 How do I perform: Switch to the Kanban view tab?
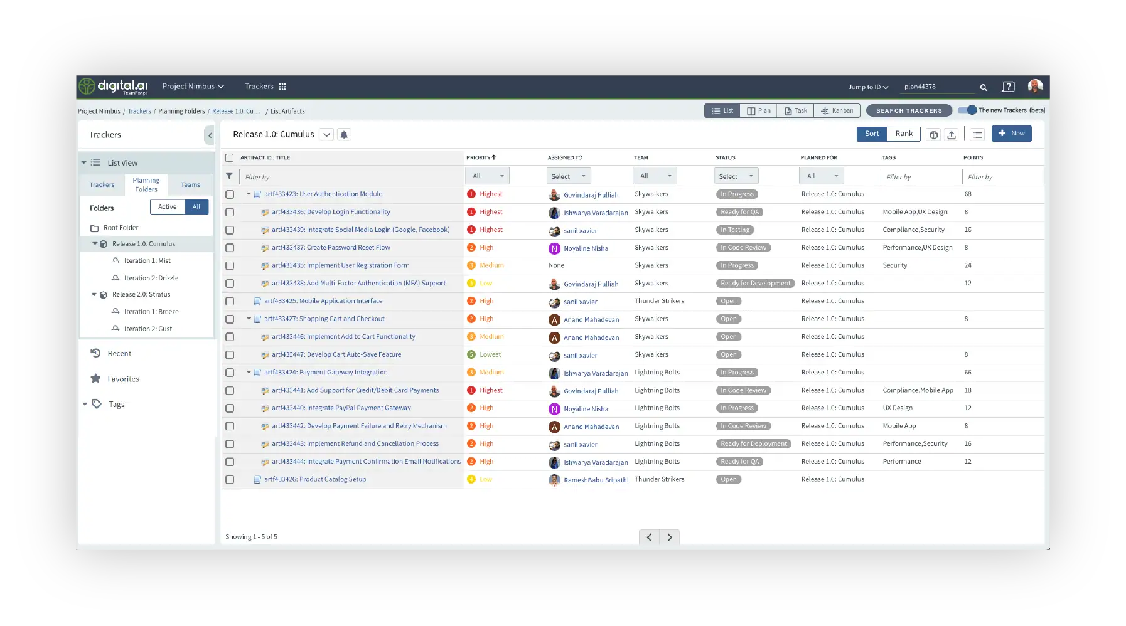(837, 111)
